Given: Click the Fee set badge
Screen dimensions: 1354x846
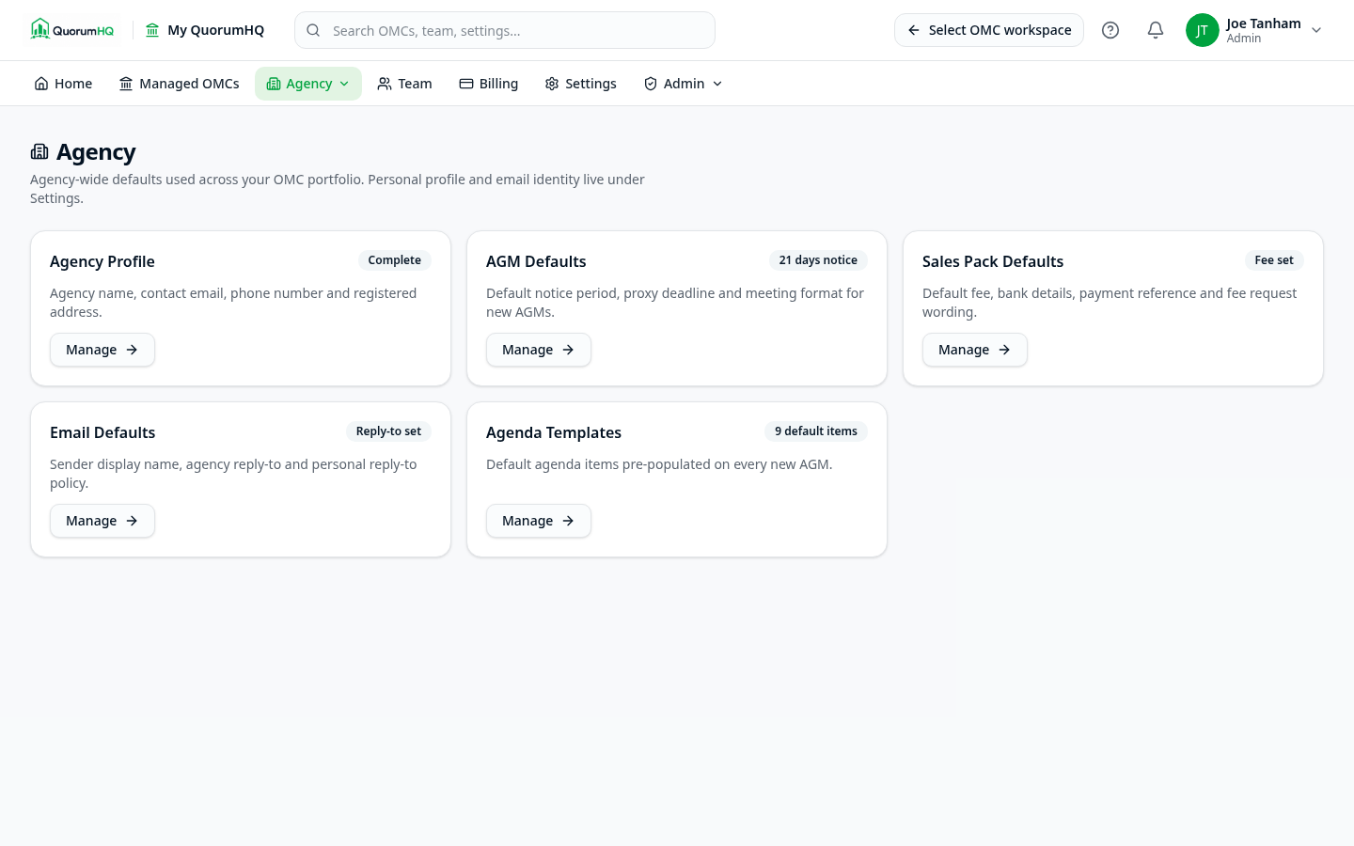Looking at the screenshot, I should coord(1274,260).
